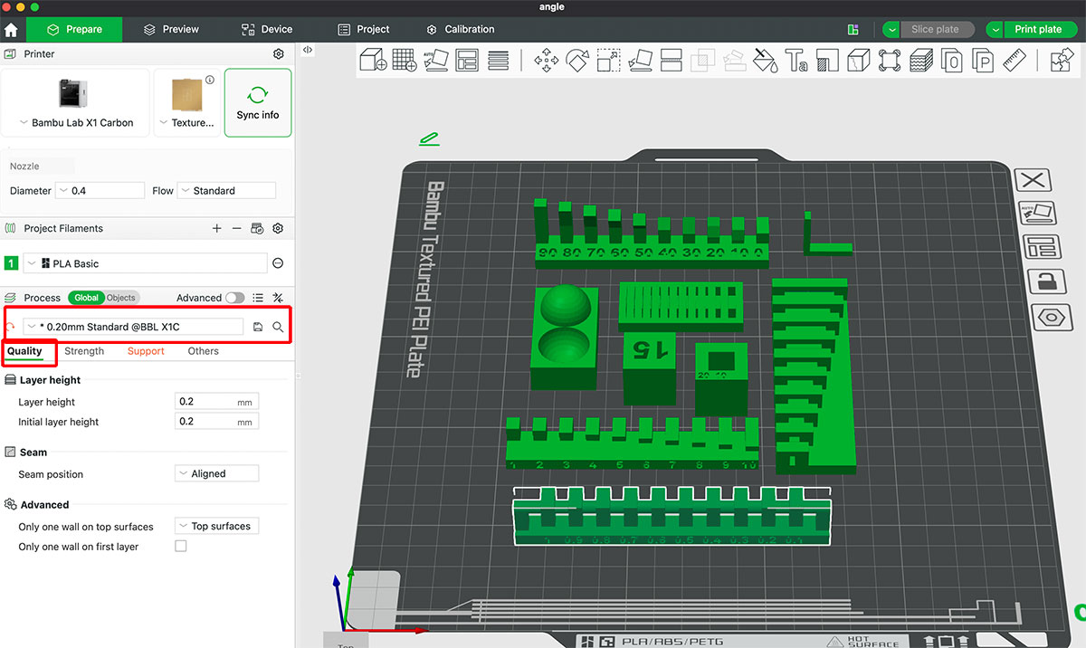Click the green filament color swatch
Image resolution: width=1086 pixels, height=648 pixels.
click(10, 262)
